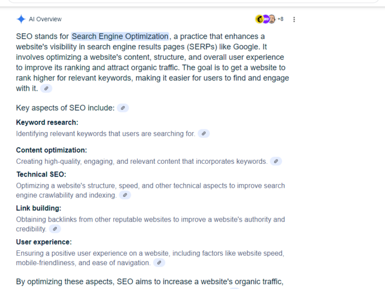
Task: Open the three-dot menu beside AI Overview sources
Action: point(294,20)
